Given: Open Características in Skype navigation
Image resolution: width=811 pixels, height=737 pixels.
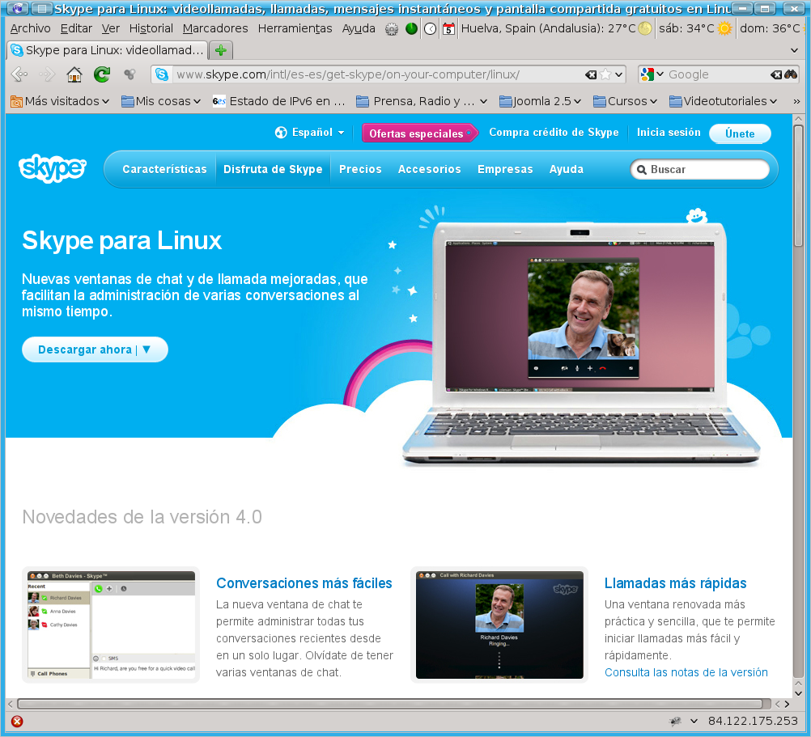Looking at the screenshot, I should click(x=164, y=170).
